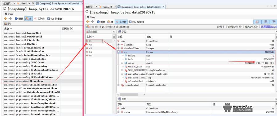Switch to VisualVM tab in right window
The width and height of the screenshot is (277, 116).
108,7
